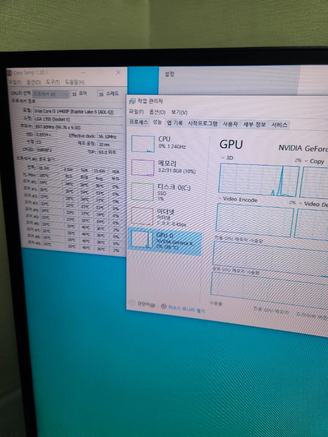328x437 pixels.
Task: Click the Task Manager title bar icon
Action: click(x=133, y=101)
